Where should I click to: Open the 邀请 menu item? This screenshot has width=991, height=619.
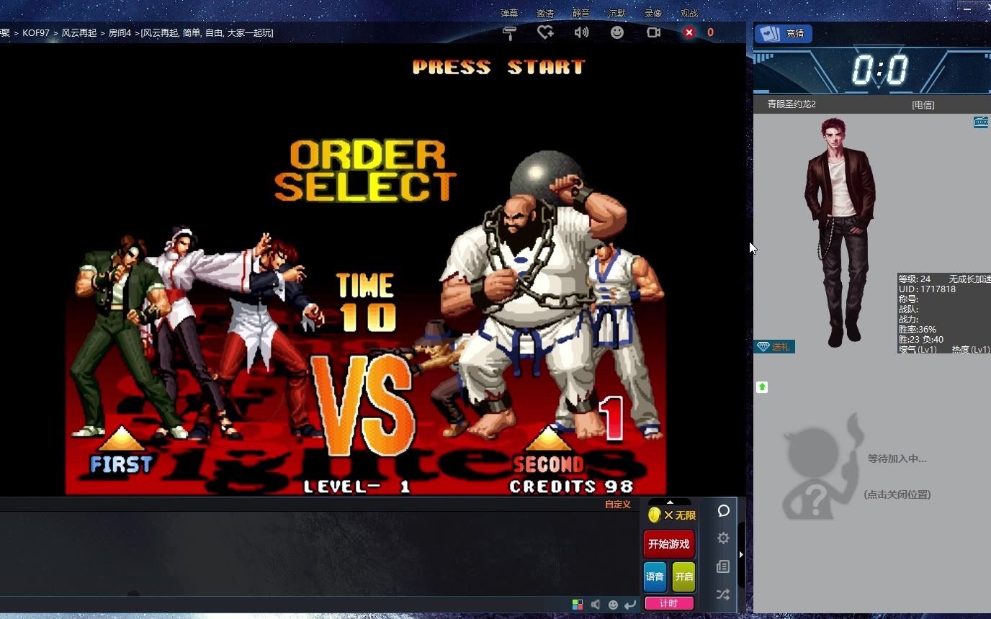coord(545,13)
